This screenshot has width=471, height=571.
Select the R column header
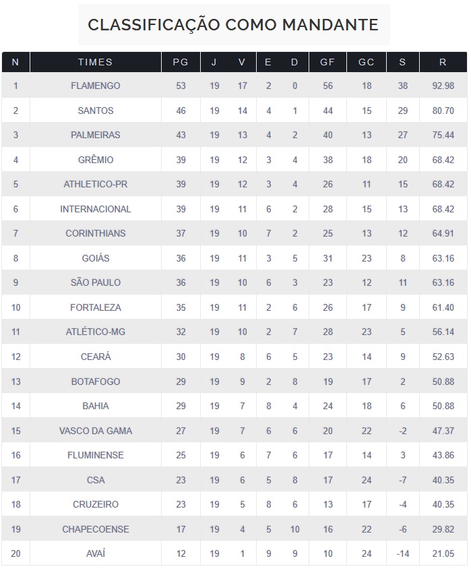[x=442, y=62]
